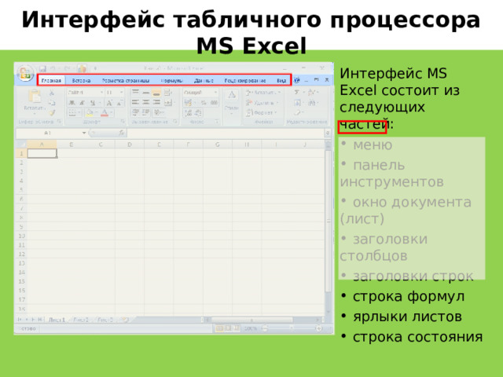This screenshot has width=503, height=377.
Task: Select cell A1 in the worksheet
Action: click(42, 154)
